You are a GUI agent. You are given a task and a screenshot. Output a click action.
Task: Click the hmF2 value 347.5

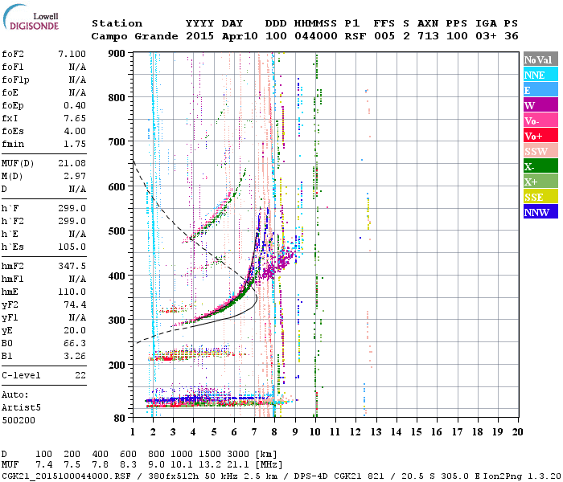(x=72, y=266)
